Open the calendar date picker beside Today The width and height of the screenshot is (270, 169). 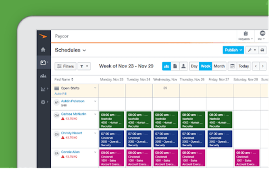(232, 66)
